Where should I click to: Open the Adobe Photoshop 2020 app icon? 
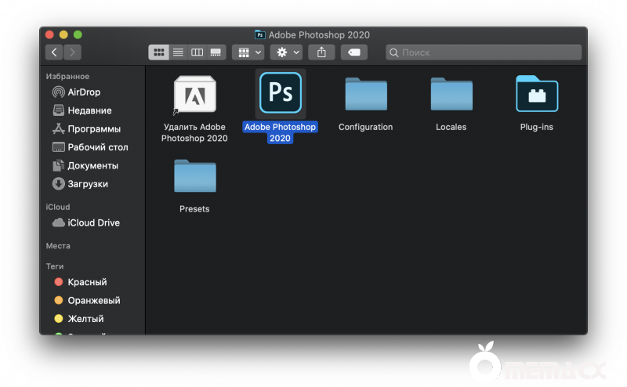281,93
